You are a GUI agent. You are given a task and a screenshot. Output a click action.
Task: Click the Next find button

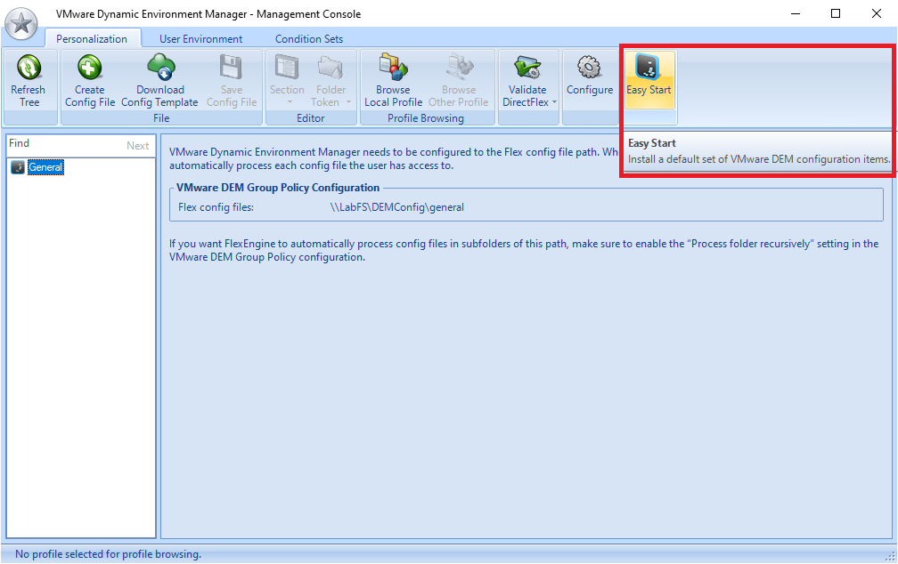[x=137, y=146]
